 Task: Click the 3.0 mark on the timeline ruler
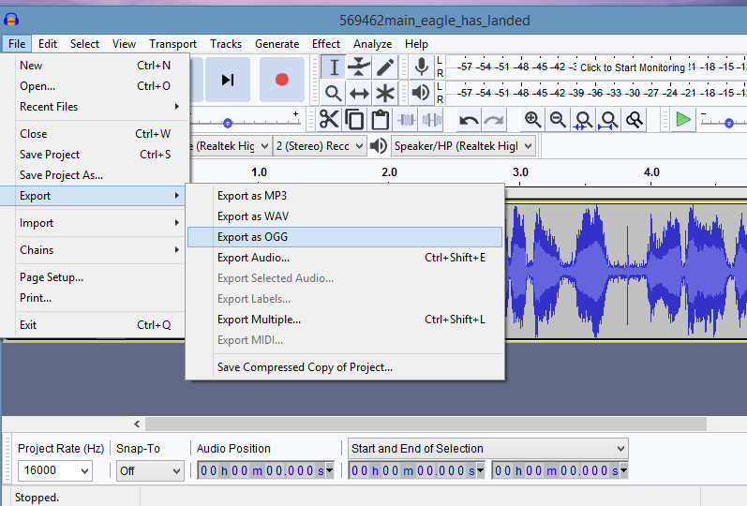(520, 172)
